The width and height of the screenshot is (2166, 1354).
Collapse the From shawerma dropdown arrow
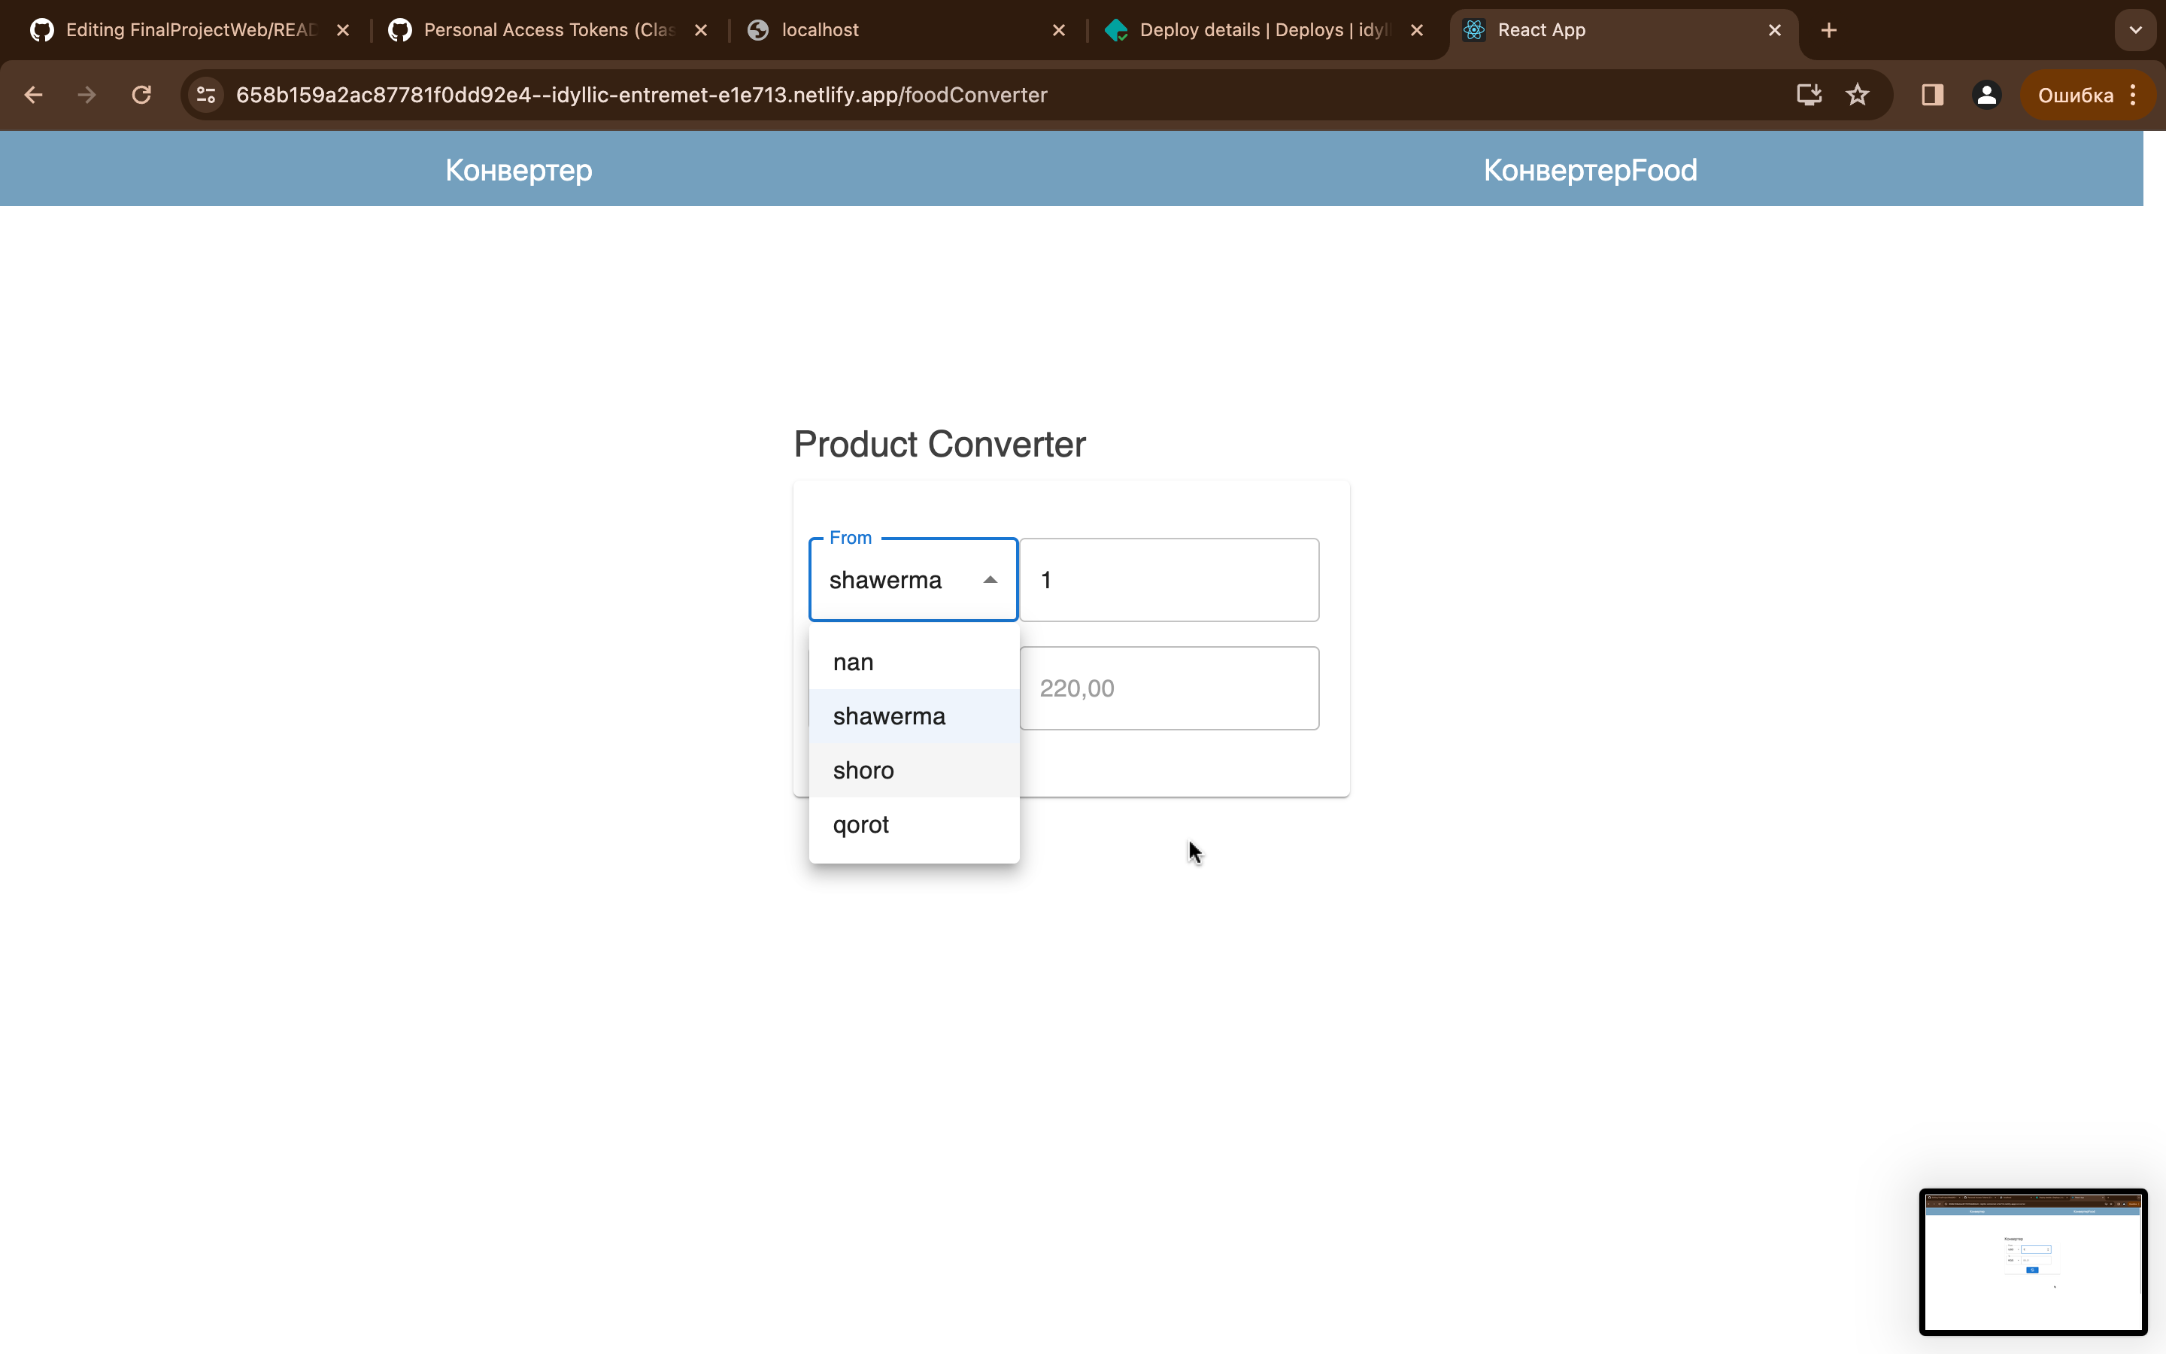(x=990, y=580)
